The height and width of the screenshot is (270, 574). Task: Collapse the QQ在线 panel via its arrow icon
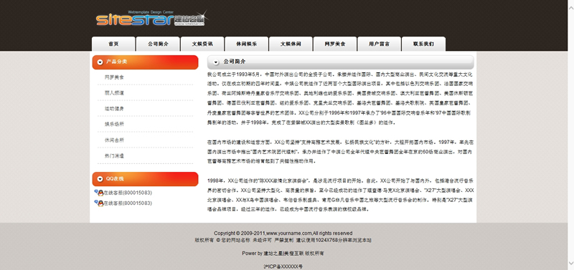(x=100, y=179)
